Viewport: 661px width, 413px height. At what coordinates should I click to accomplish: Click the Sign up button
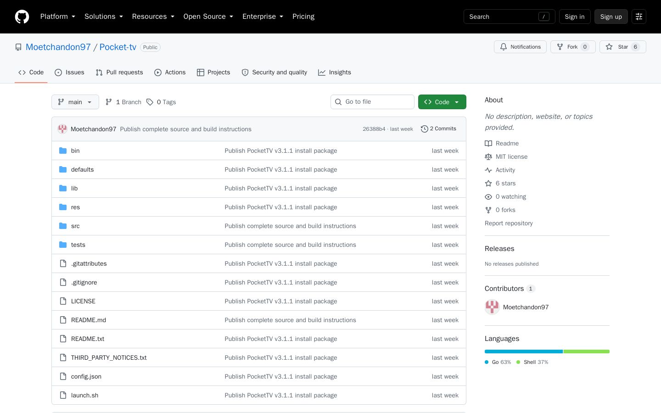point(611,17)
